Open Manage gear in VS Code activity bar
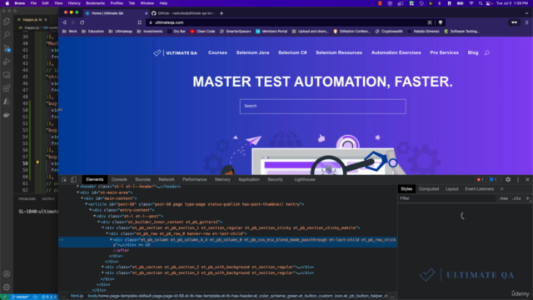Image resolution: width=533 pixels, height=300 pixels. pyautogui.click(x=7, y=287)
